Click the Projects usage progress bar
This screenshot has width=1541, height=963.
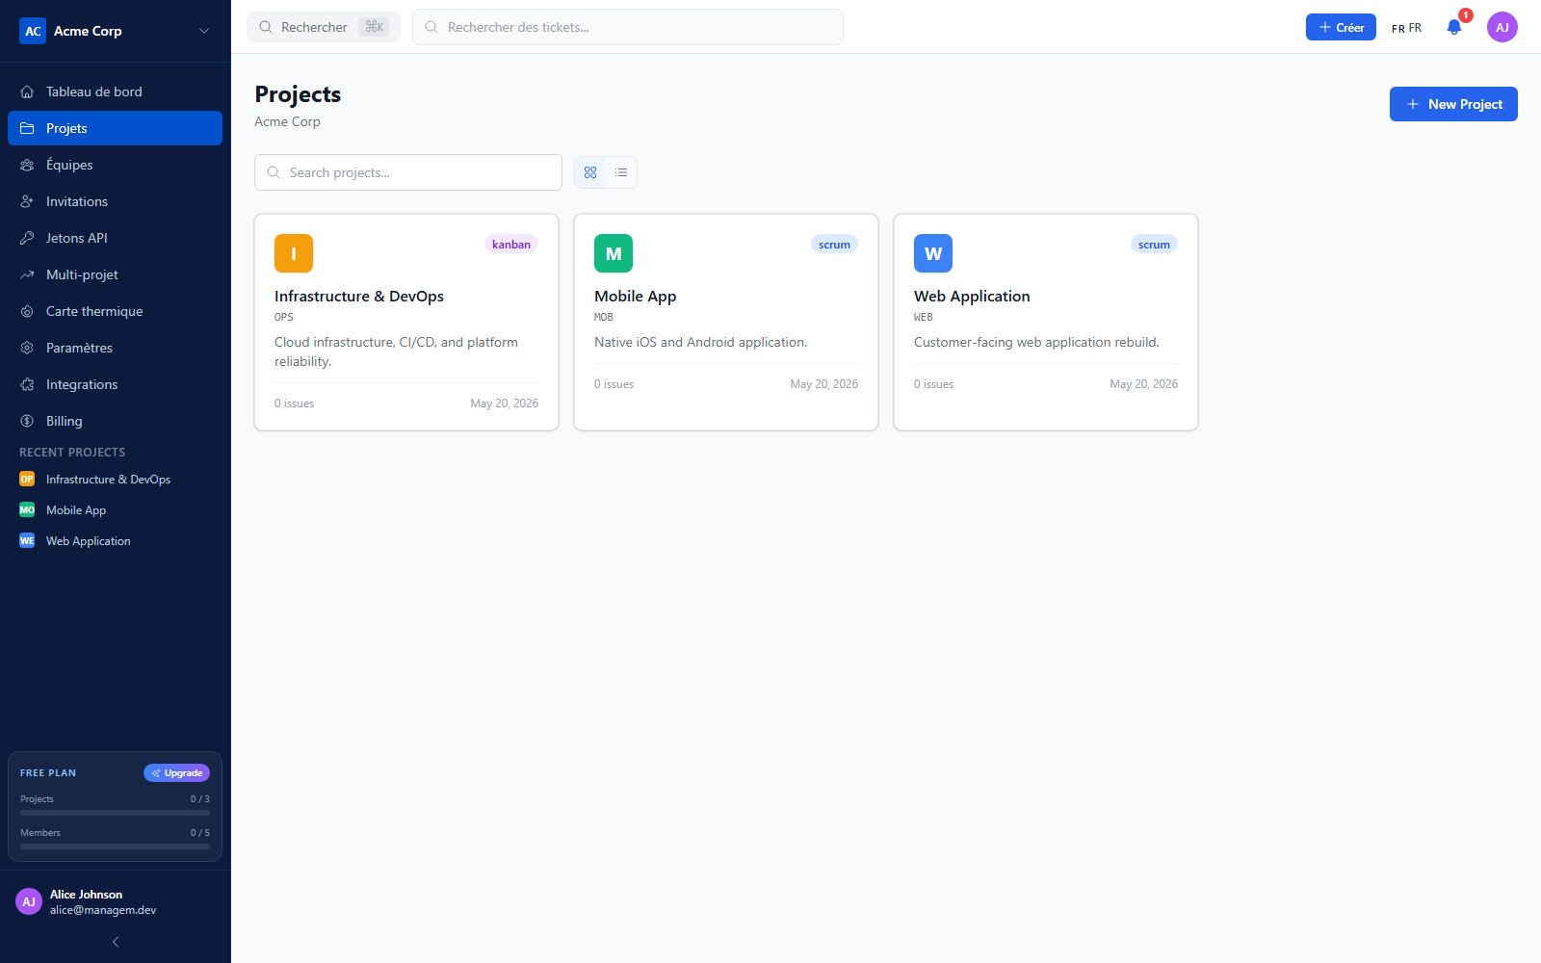pyautogui.click(x=115, y=813)
